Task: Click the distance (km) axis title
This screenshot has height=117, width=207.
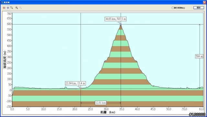Action: [108, 112]
